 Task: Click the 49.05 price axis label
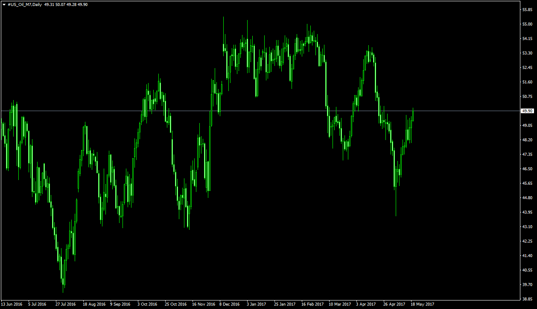pos(527,125)
